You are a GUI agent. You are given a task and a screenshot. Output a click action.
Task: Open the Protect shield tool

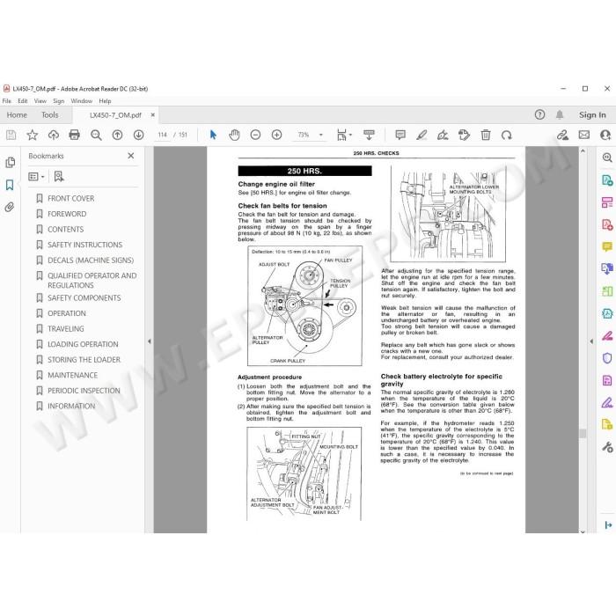pos(607,358)
